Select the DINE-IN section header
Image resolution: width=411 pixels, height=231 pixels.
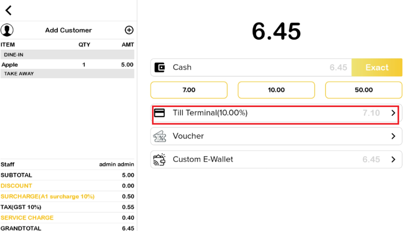click(67, 55)
